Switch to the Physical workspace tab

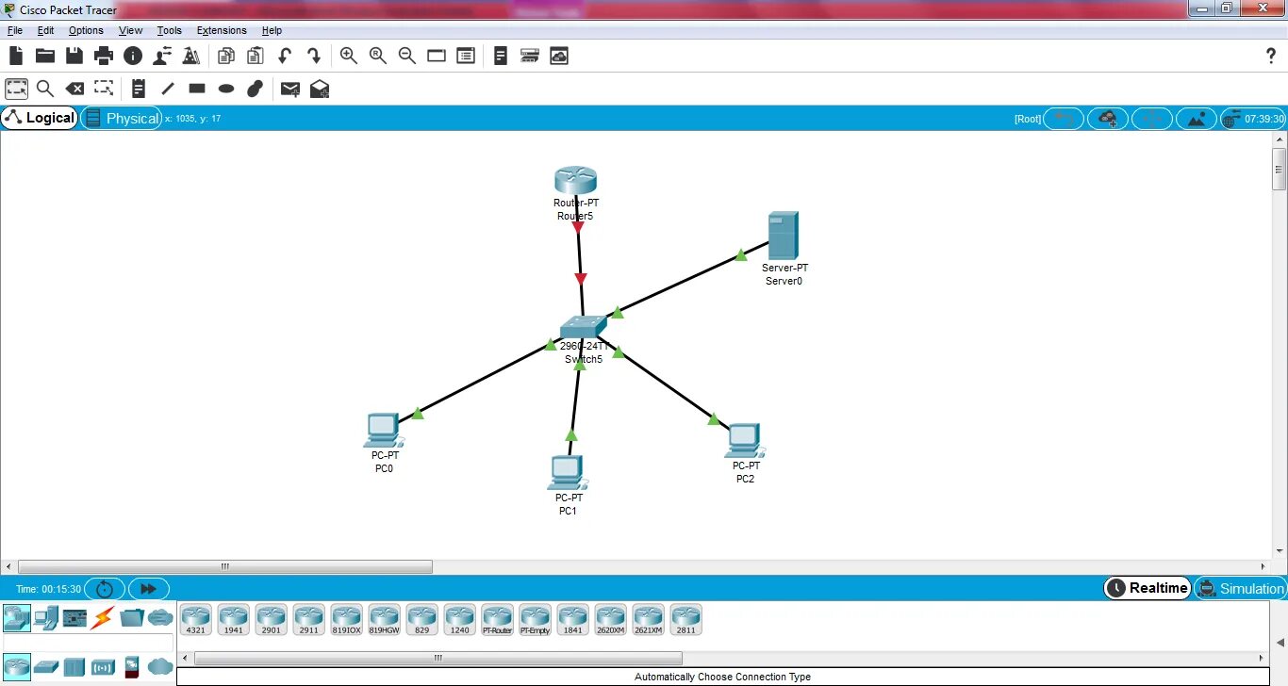[x=121, y=118]
